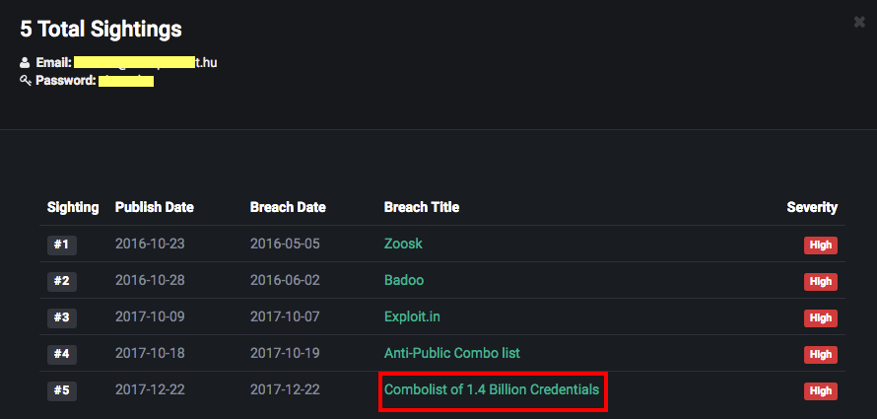The width and height of the screenshot is (877, 419).
Task: Open the Badoo breach link
Action: coord(404,280)
